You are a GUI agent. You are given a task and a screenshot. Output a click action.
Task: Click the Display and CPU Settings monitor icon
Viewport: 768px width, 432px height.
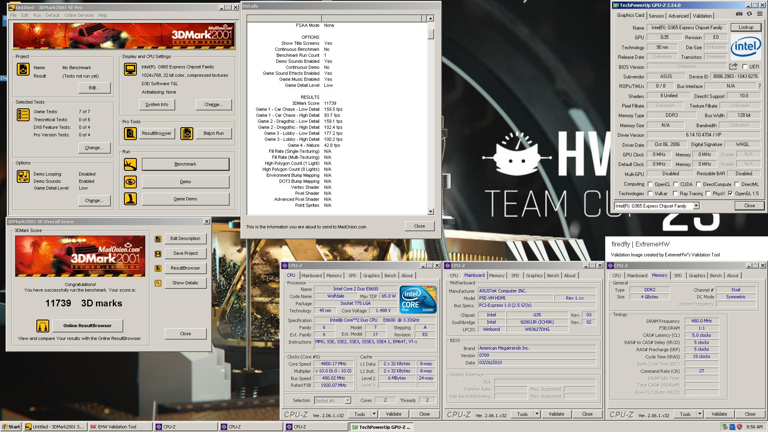pyautogui.click(x=130, y=69)
